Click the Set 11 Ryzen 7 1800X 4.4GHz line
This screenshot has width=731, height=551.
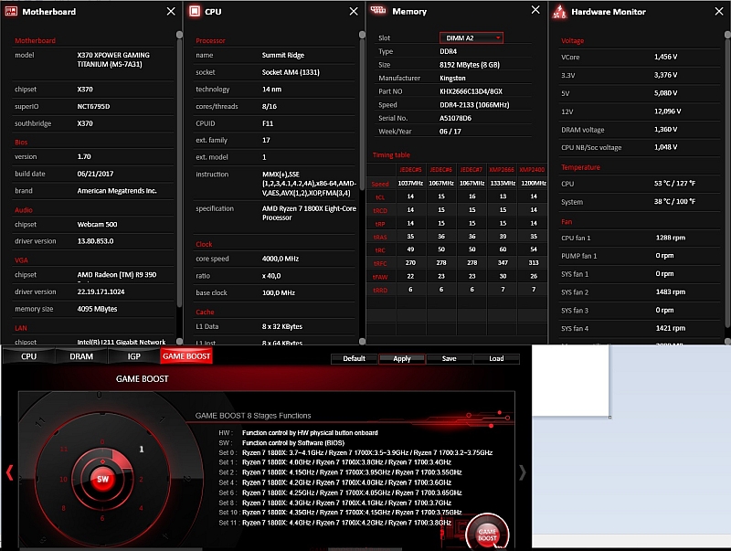335,523
